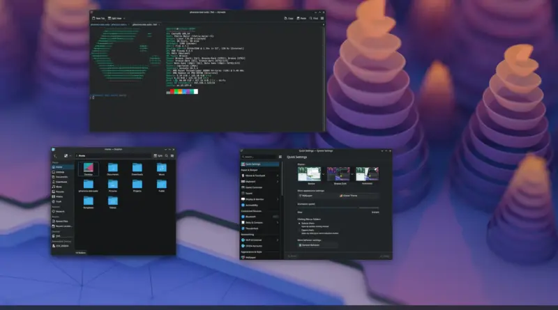Click the Find button in Konsole

313,18
